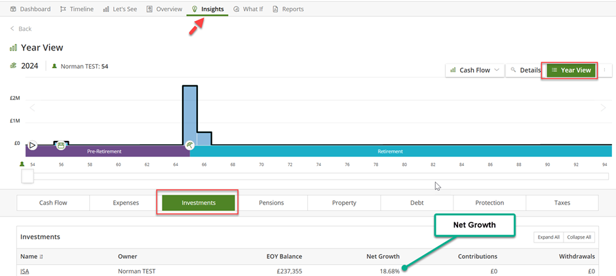Image resolution: width=616 pixels, height=276 pixels.
Task: Click the retirement umbrella icon on the timeline
Action: tap(189, 146)
